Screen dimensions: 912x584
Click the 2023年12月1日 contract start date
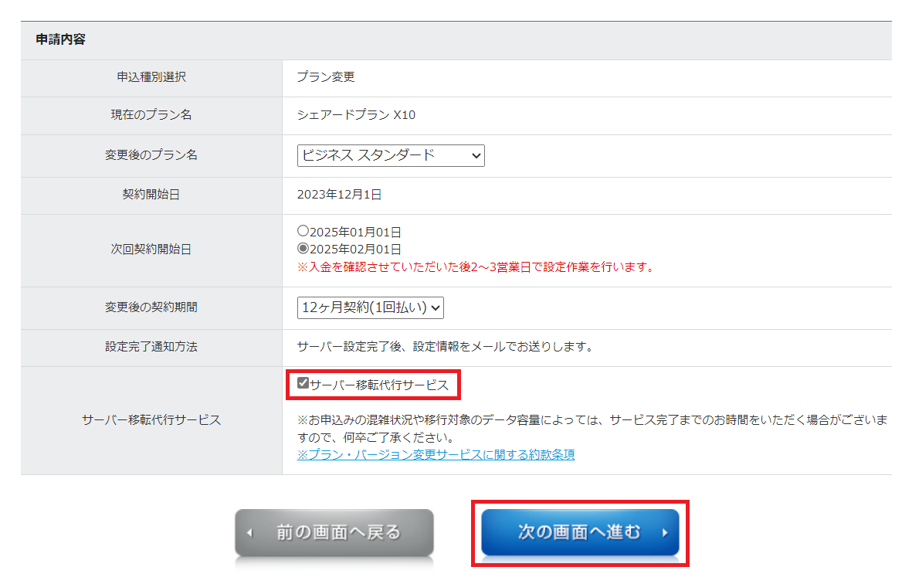pyautogui.click(x=339, y=195)
